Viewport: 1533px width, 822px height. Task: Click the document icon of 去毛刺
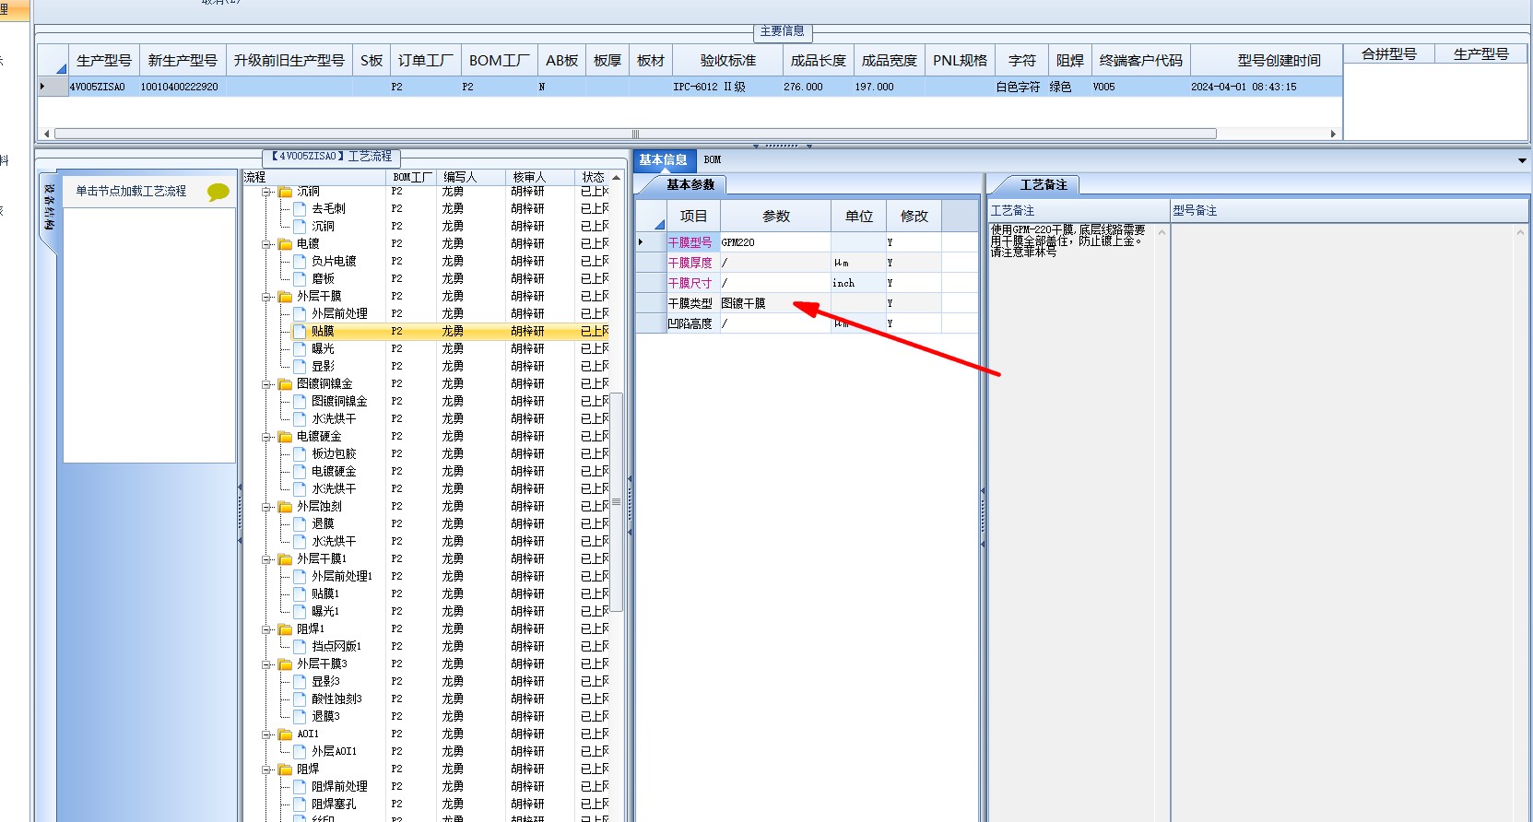300,209
